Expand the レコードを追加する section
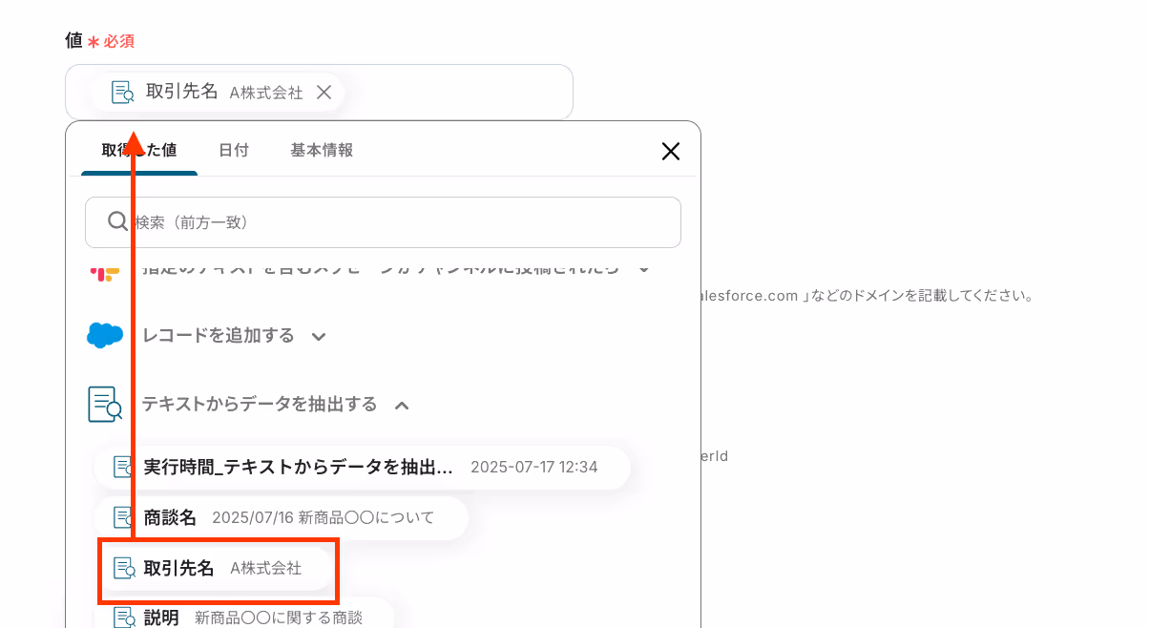Image resolution: width=1149 pixels, height=628 pixels. pyautogui.click(x=319, y=337)
